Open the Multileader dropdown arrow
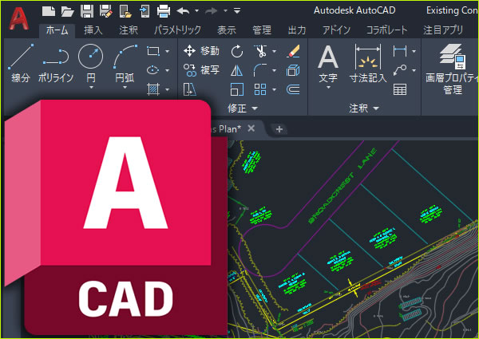The height and width of the screenshot is (339, 479). coord(414,70)
